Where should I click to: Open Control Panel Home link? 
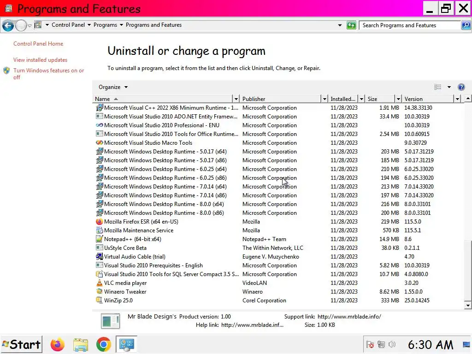[x=38, y=44]
